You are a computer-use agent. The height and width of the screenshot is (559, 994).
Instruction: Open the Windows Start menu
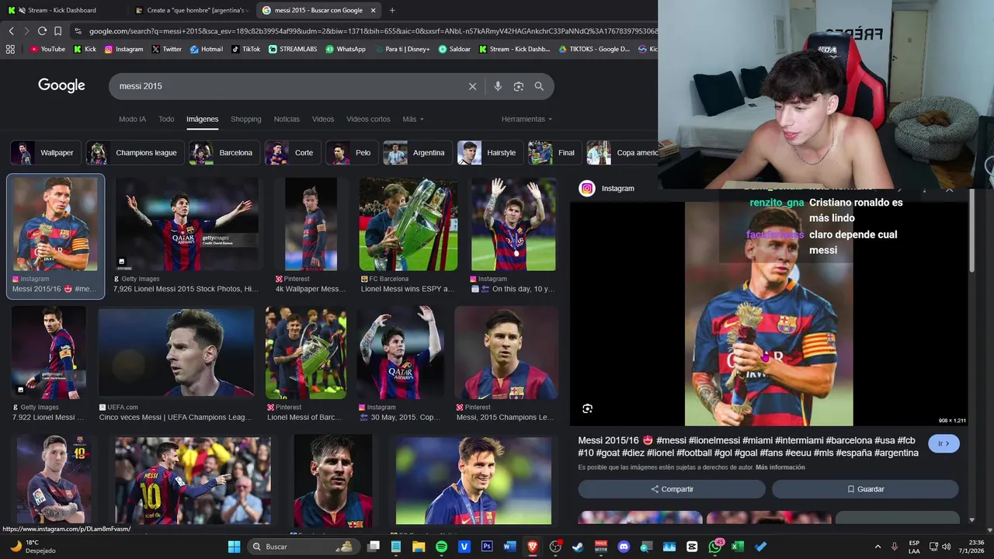pos(234,547)
